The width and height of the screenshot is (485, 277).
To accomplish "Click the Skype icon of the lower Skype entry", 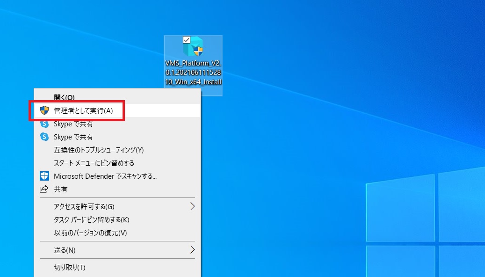I will [44, 137].
